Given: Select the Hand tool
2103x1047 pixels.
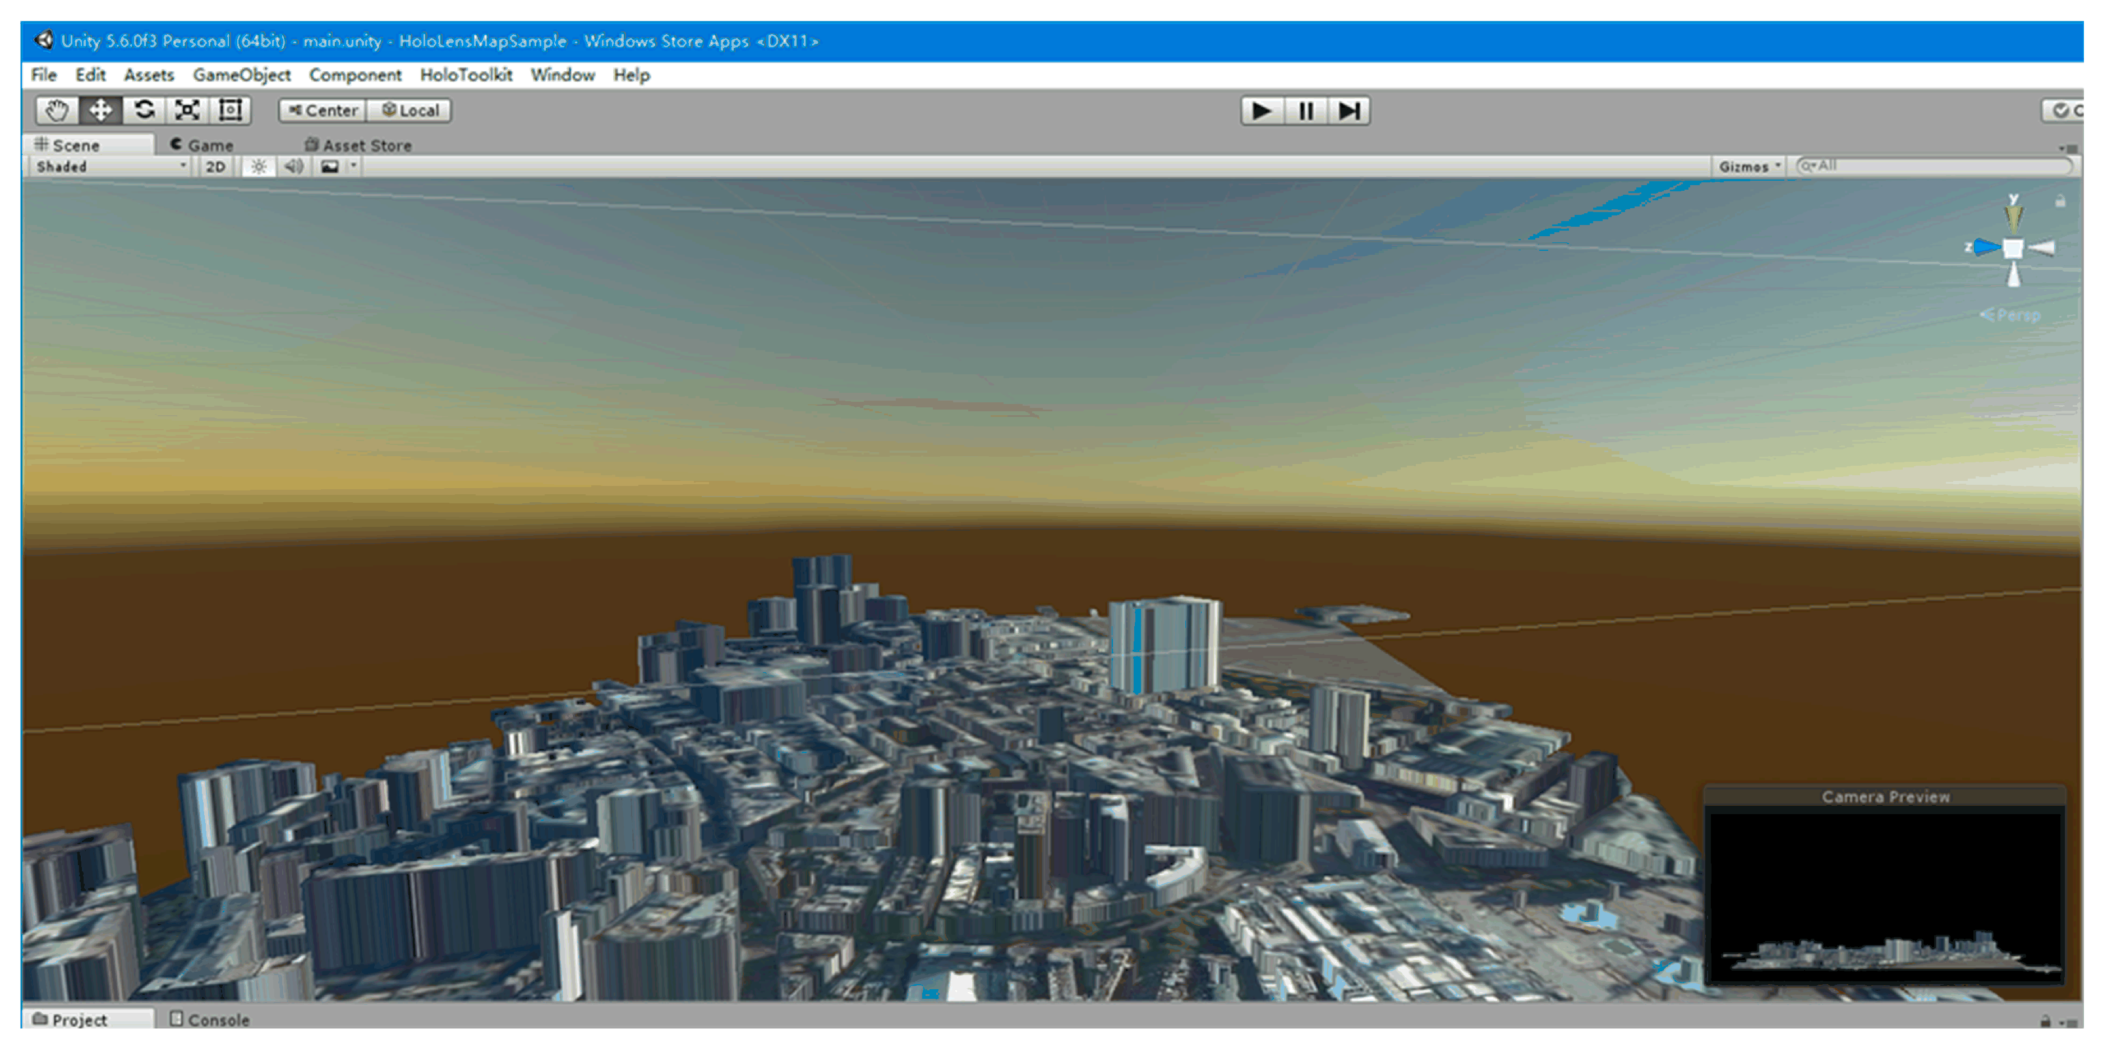Looking at the screenshot, I should [x=56, y=110].
